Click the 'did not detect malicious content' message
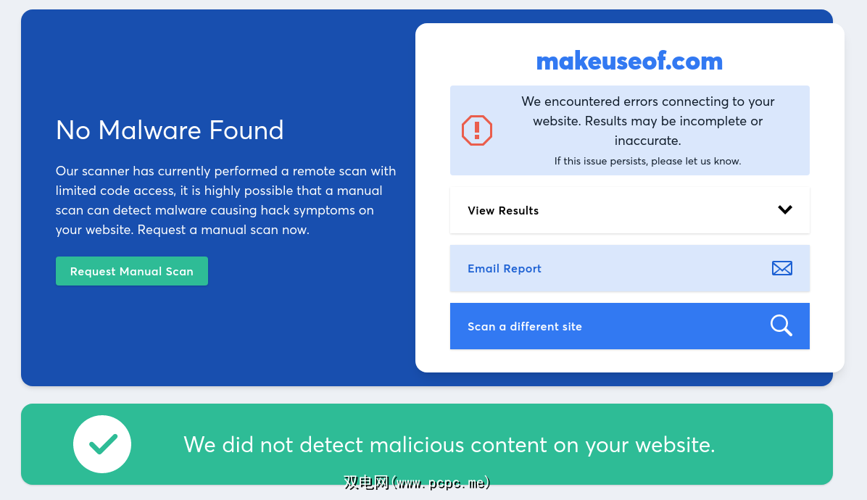 pos(449,444)
